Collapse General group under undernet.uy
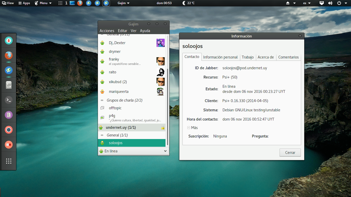 (102, 135)
